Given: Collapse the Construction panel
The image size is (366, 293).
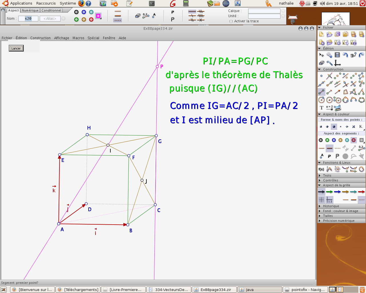Looking at the screenshot, I should (319, 69).
